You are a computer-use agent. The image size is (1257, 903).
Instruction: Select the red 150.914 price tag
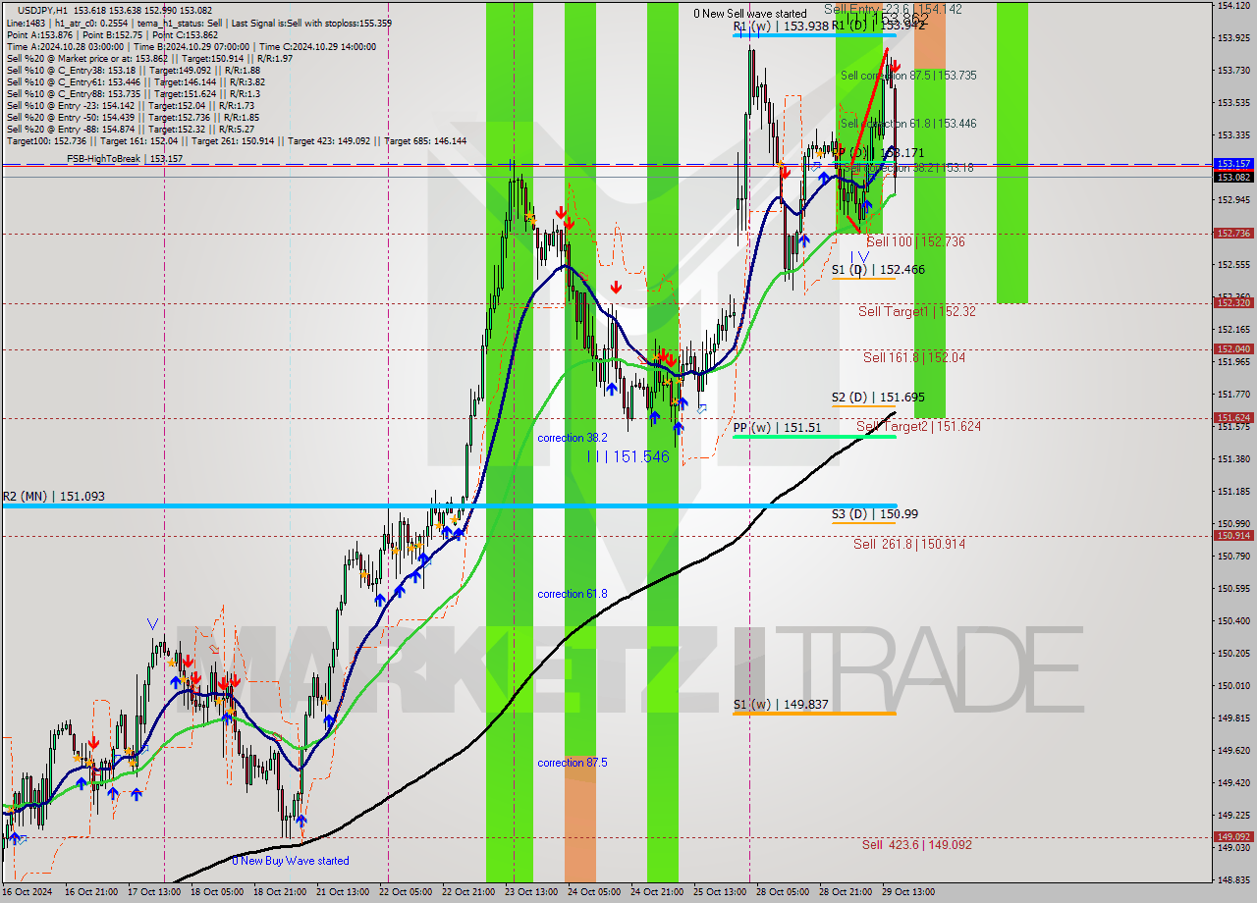click(x=1233, y=536)
